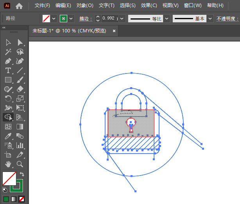Viewport: 240px width, 204px height.
Task: Select the Mesh tool
Action: [8, 127]
